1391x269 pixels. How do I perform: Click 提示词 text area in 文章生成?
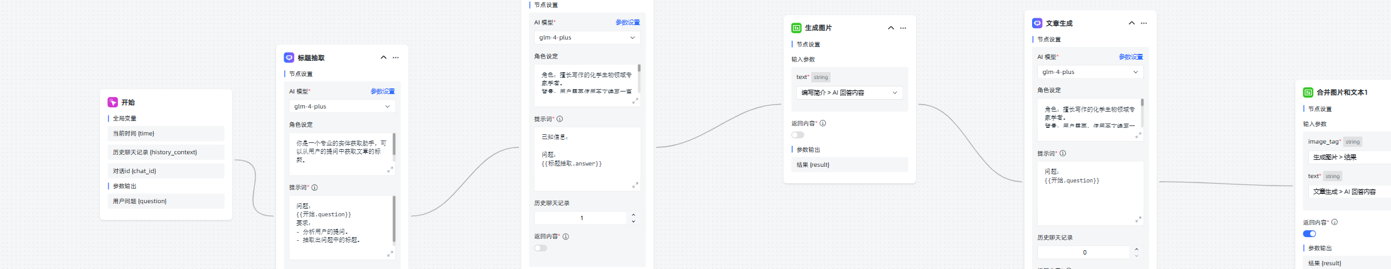pos(1090,193)
